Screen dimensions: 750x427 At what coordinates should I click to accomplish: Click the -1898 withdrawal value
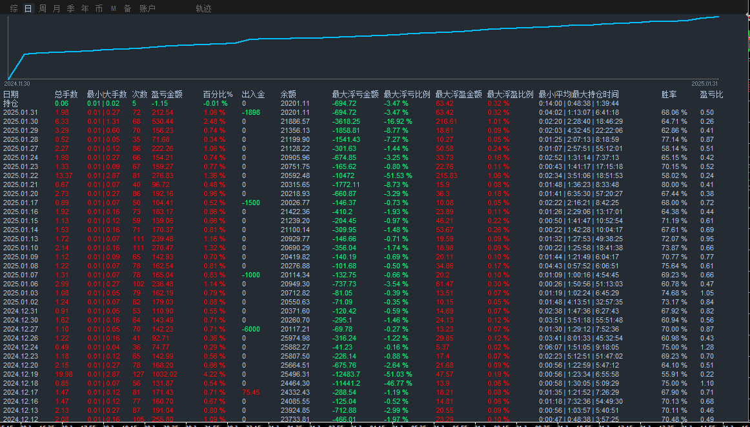pyautogui.click(x=251, y=112)
